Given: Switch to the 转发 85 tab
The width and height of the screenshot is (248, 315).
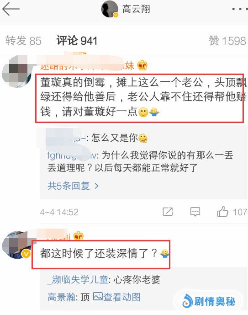Looking at the screenshot, I should (x=23, y=41).
